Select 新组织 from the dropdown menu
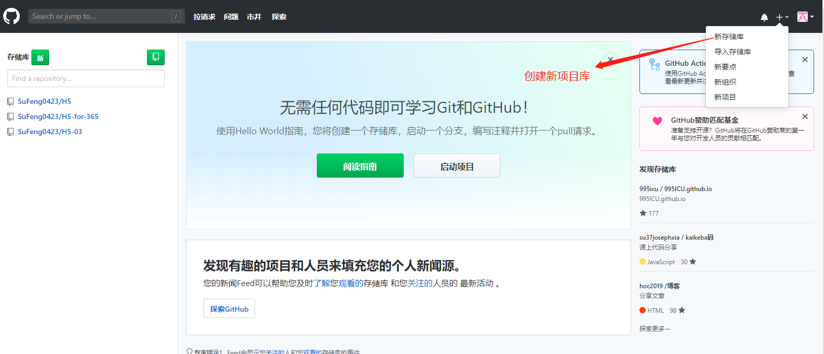This screenshot has width=824, height=354. (725, 82)
